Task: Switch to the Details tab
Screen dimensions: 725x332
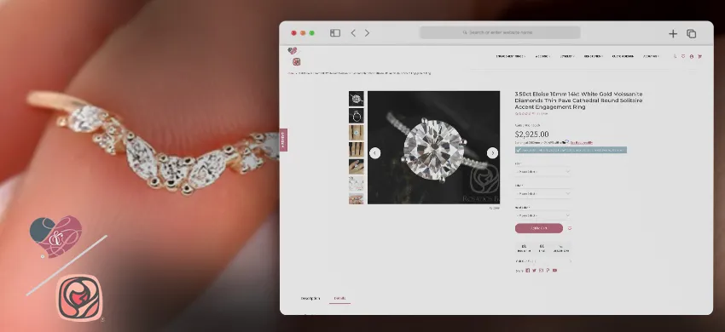Action: 339,298
